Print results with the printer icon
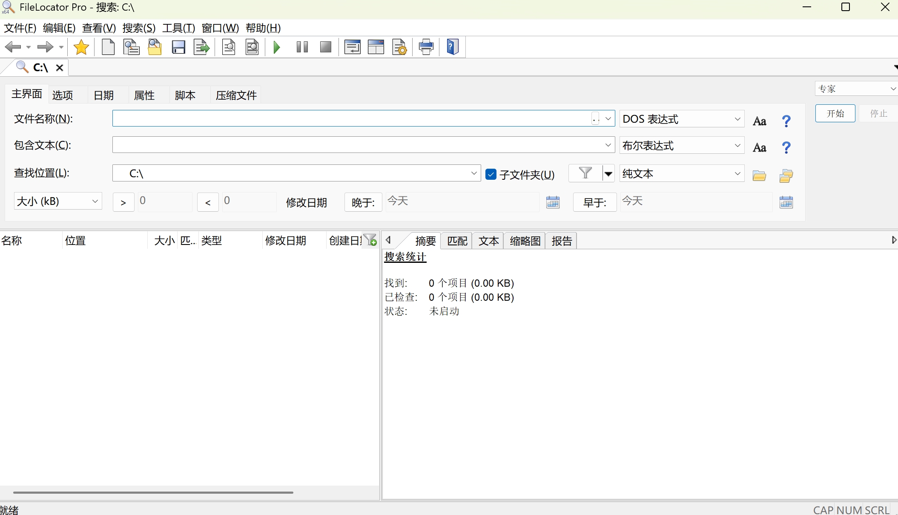 click(426, 47)
